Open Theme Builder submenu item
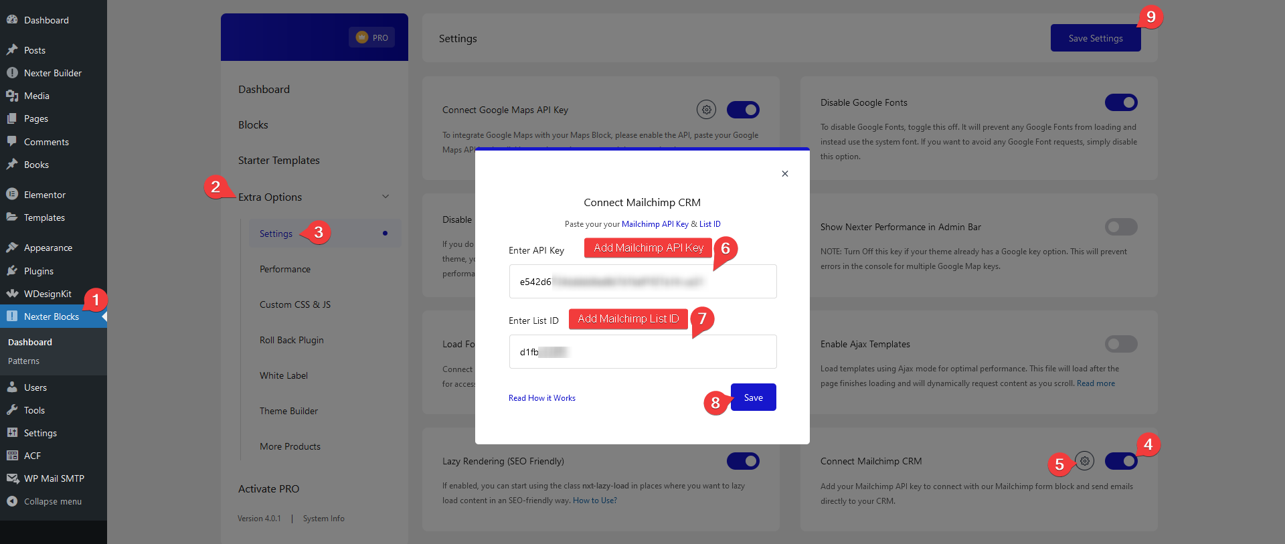Image resolution: width=1285 pixels, height=544 pixels. (x=288, y=411)
